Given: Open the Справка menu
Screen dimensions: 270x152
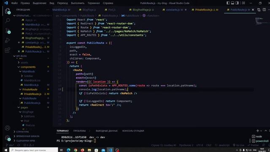Looking at the screenshot, I should tap(108, 3).
